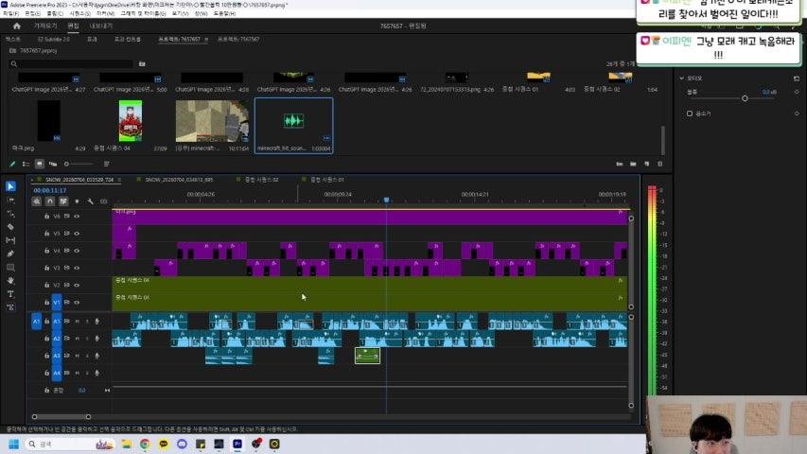Adjust the volume slider knob
Viewport: 807px width, 454px height.
point(745,98)
